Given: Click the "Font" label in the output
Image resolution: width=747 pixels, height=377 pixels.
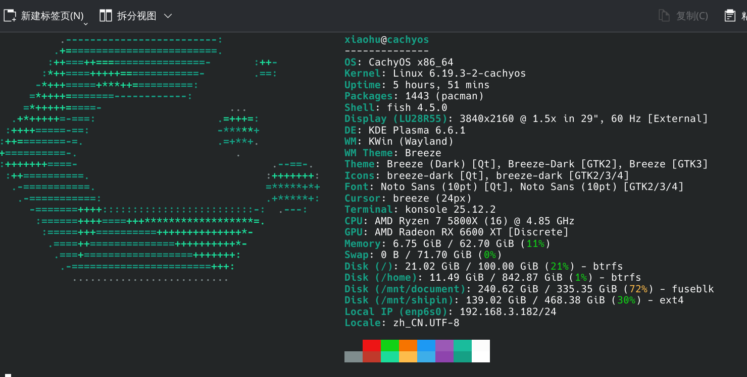Looking at the screenshot, I should (x=357, y=187).
